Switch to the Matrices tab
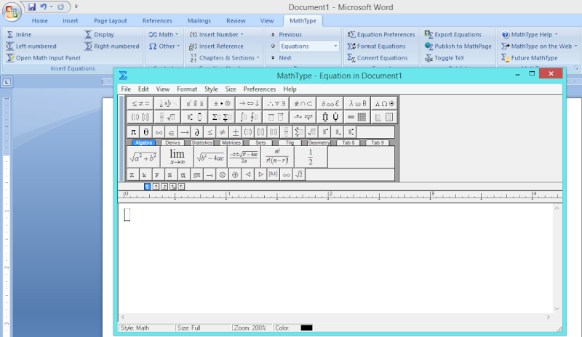Image resolution: width=582 pixels, height=337 pixels. (231, 143)
